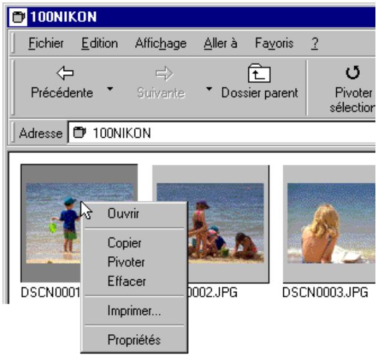The width and height of the screenshot is (376, 356).
Task: Choose Effacer in the context menu
Action: point(134,281)
